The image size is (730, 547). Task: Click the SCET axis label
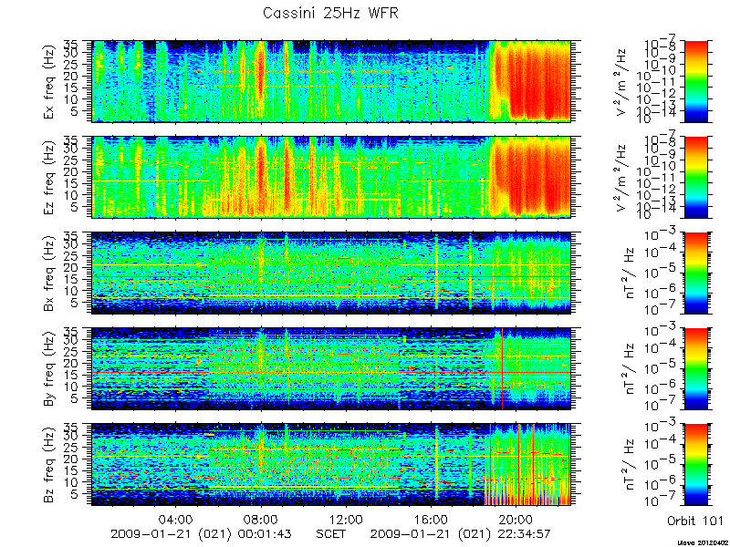tap(330, 533)
